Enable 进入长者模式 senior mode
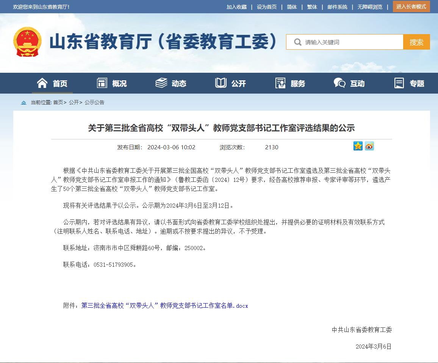Screen dimensions: 438x363 pyautogui.click(x=411, y=6)
